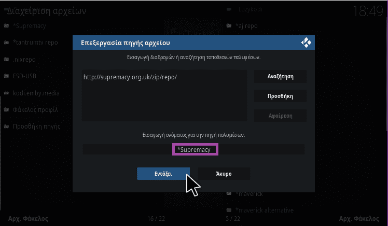Viewport: 388px width, 226px height.
Task: Click the 16 / 22 item counter
Action: click(x=156, y=219)
